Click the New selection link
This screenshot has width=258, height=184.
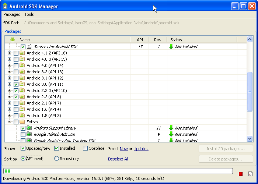tap(124, 149)
